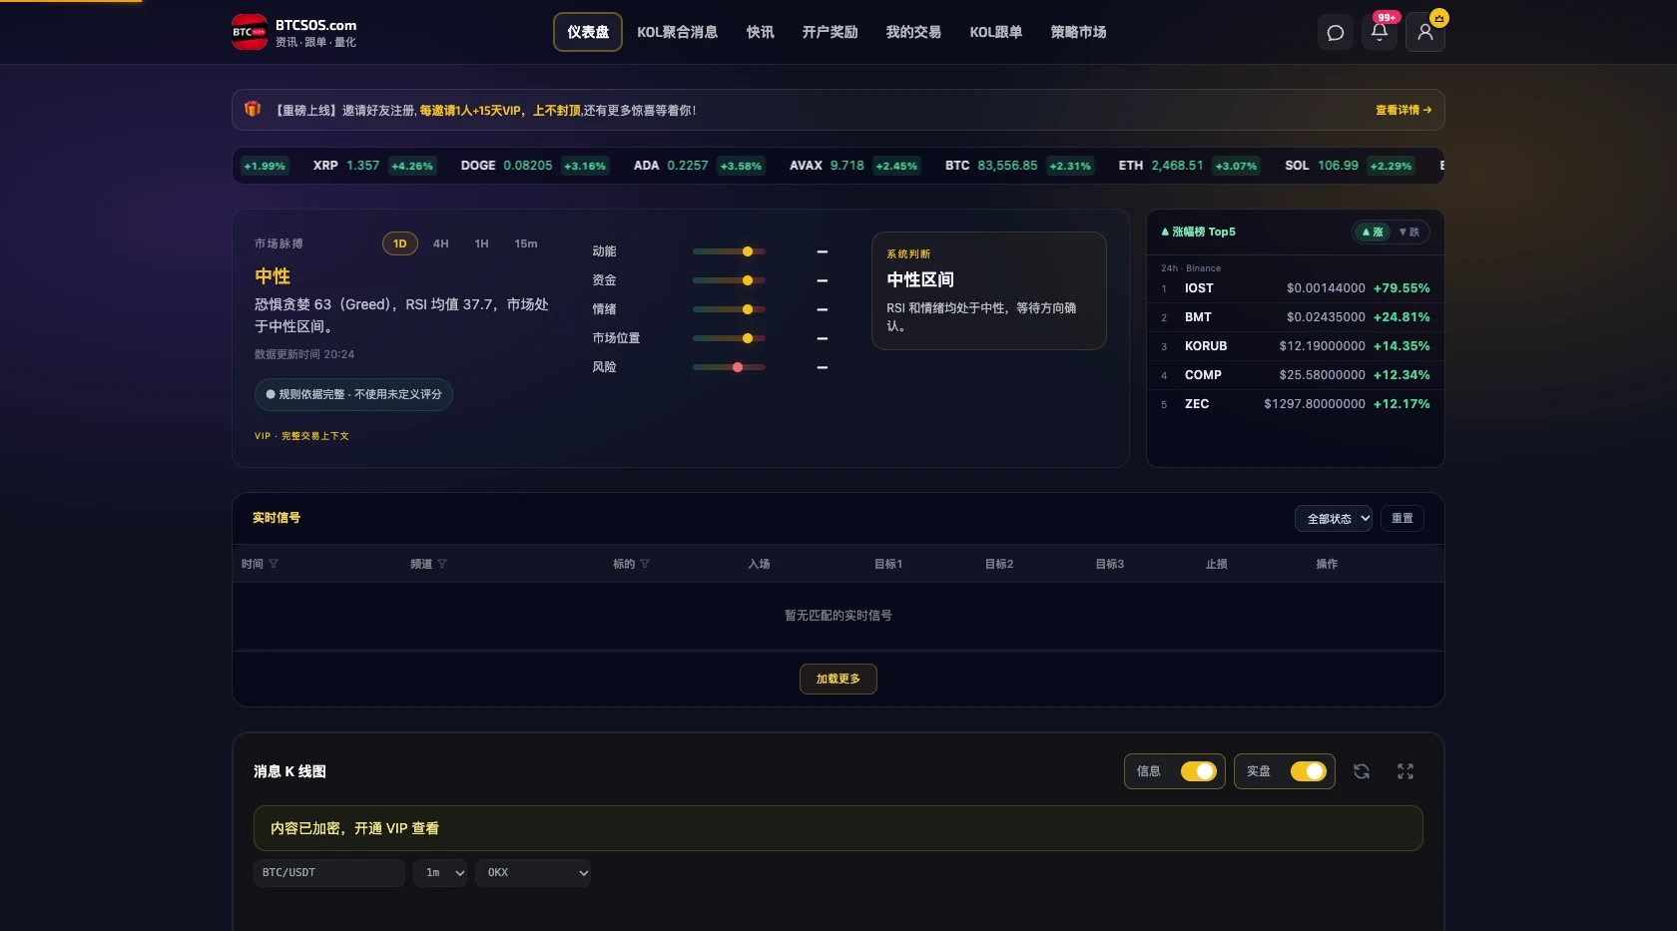Click the 重置 reset button
Screen dimensions: 1677x931
click(1402, 519)
